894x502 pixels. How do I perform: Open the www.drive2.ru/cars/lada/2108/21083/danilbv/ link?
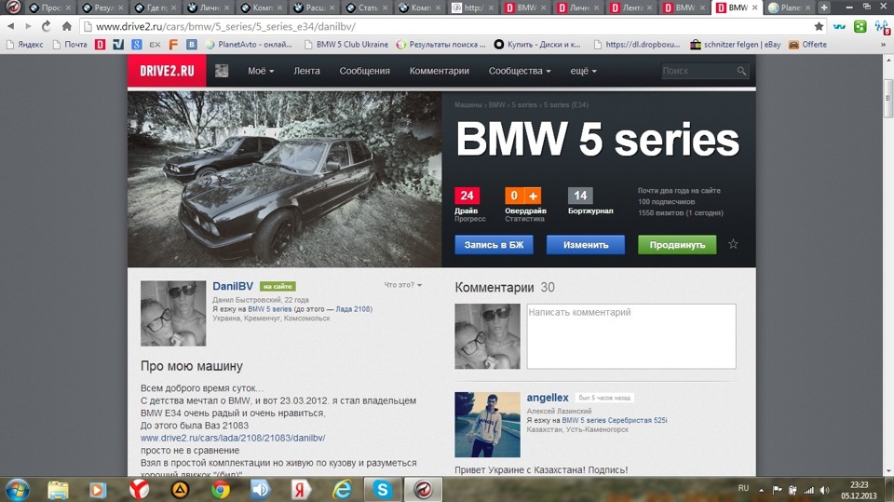pyautogui.click(x=233, y=438)
